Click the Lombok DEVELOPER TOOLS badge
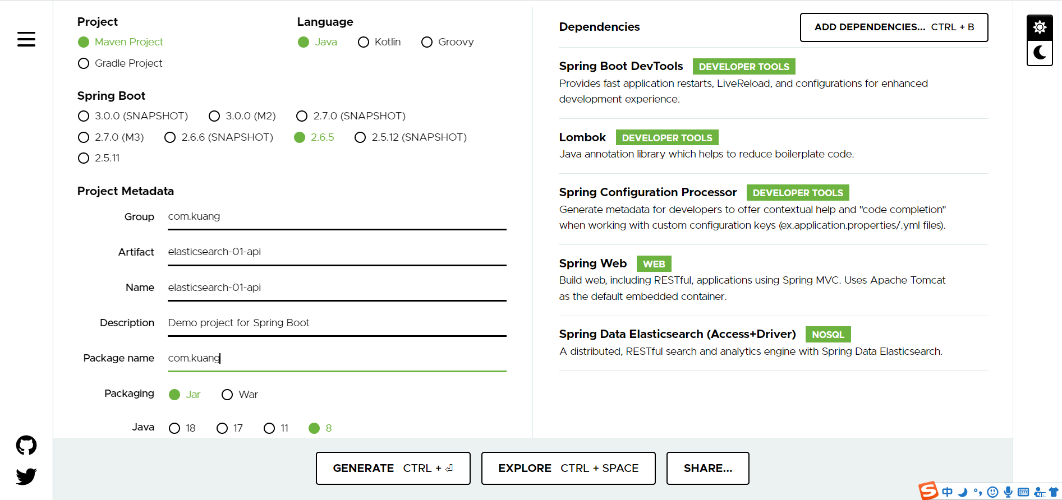Screen dimensions: 1062x500 [x=667, y=138]
